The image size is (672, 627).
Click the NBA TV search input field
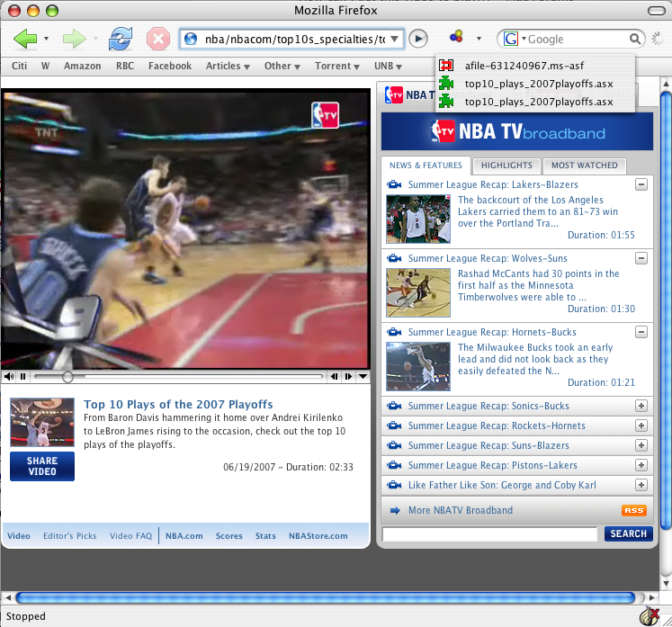coord(490,534)
